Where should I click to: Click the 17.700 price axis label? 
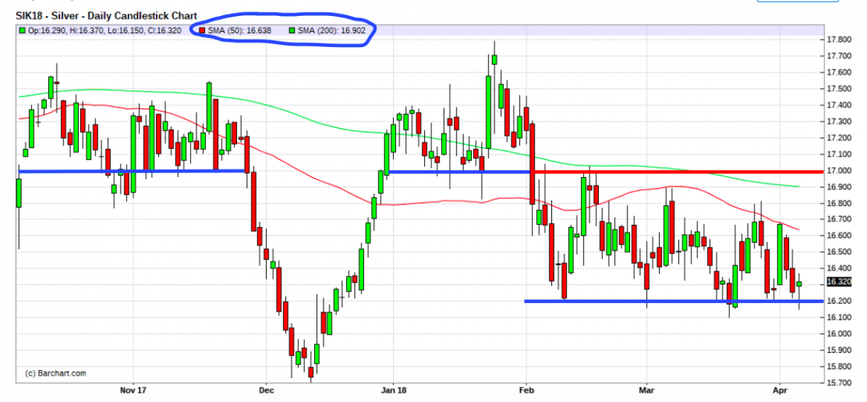tap(838, 56)
